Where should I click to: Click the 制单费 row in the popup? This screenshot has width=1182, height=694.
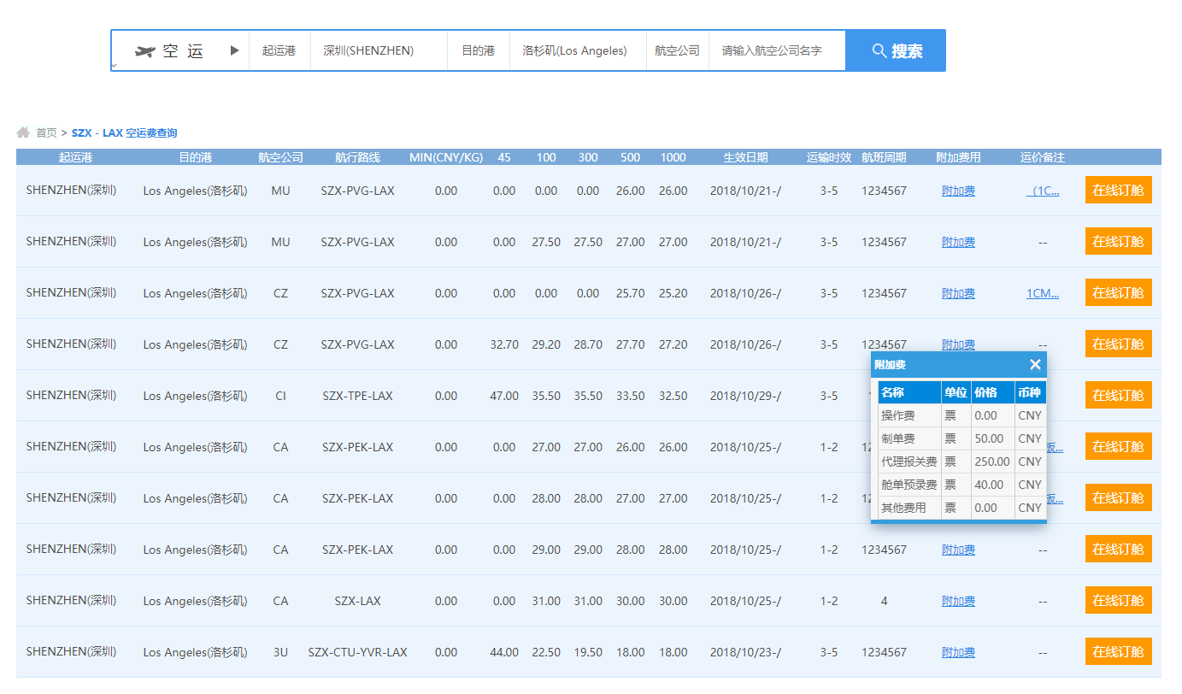[x=961, y=438]
